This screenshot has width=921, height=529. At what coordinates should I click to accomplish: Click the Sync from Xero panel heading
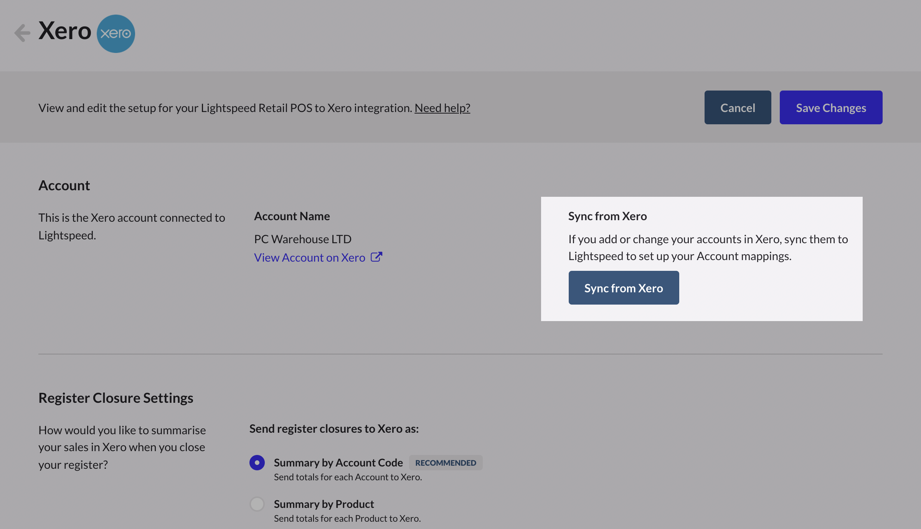(607, 216)
